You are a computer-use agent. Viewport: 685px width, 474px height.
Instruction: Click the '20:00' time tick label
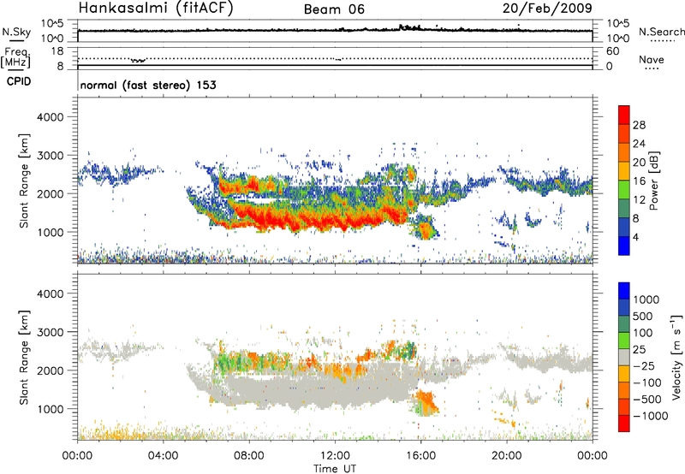(506, 456)
